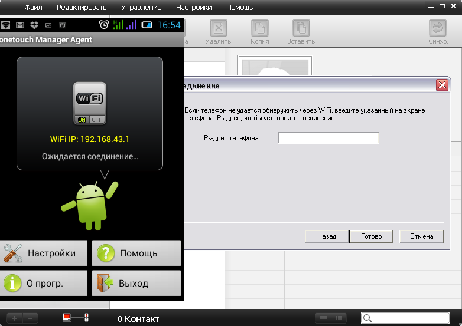The width and height of the screenshot is (462, 326).
Task: Click the contact photo thumbnail
Action: click(x=275, y=65)
